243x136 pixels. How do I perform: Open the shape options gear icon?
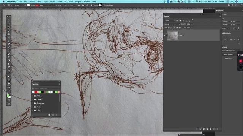click(x=92, y=5)
